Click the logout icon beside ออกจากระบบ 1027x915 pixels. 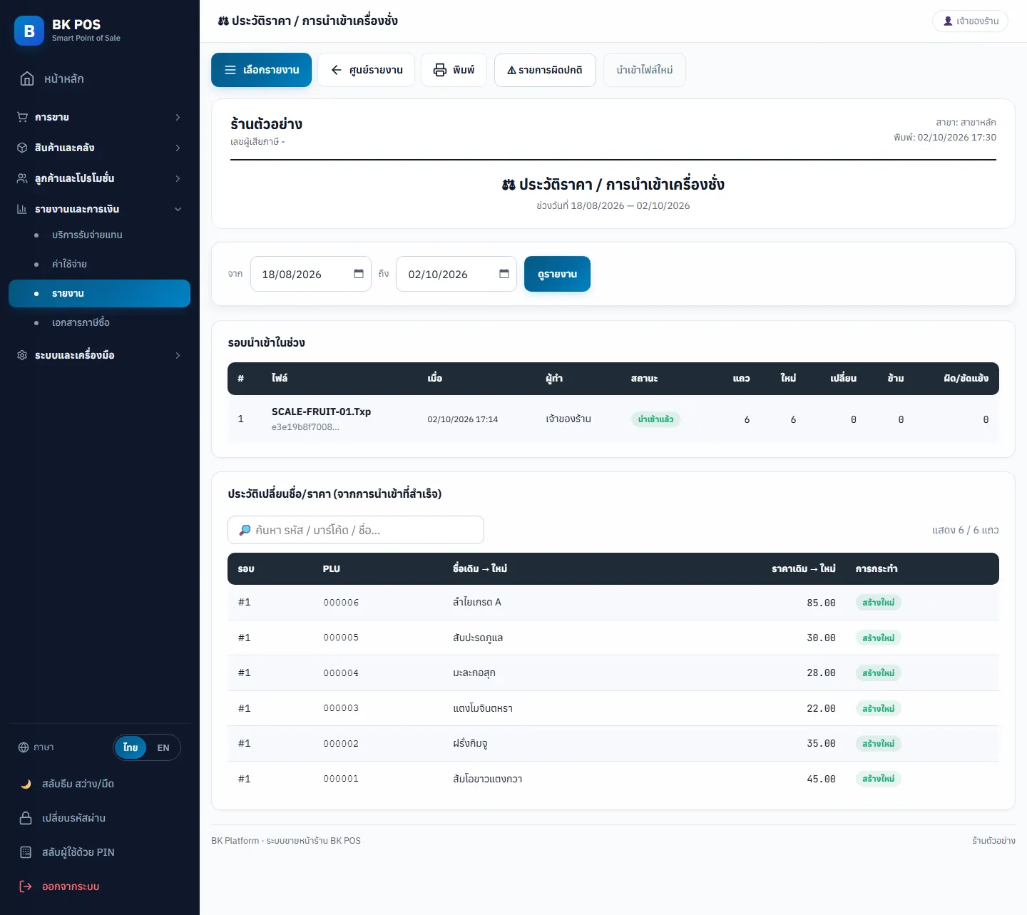pos(26,886)
